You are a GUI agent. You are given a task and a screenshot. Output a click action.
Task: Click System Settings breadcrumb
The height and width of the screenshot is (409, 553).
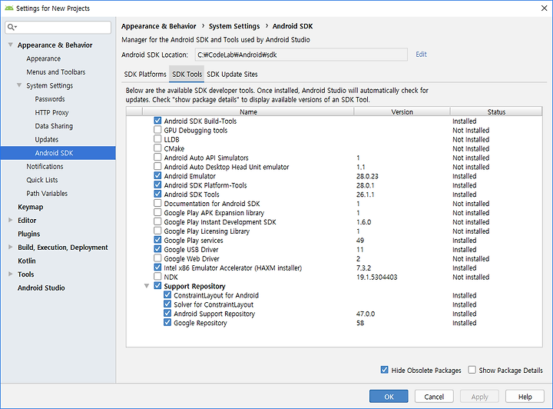point(233,26)
